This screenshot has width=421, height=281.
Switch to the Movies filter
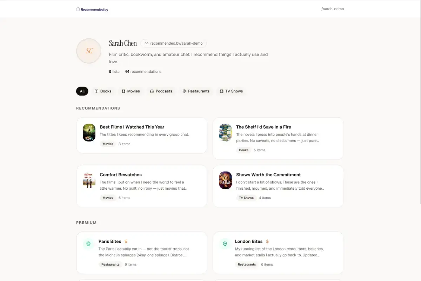[x=131, y=91]
